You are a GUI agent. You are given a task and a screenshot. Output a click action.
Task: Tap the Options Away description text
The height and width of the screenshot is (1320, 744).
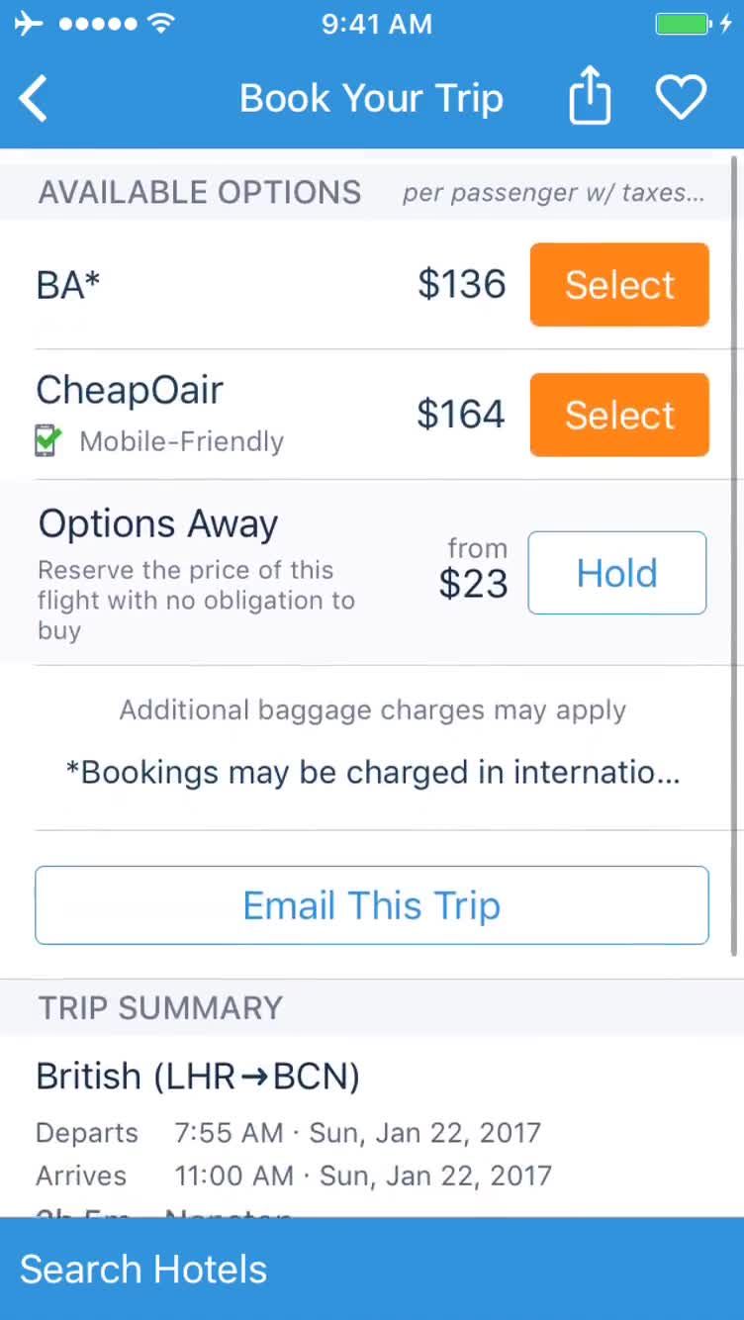click(196, 600)
